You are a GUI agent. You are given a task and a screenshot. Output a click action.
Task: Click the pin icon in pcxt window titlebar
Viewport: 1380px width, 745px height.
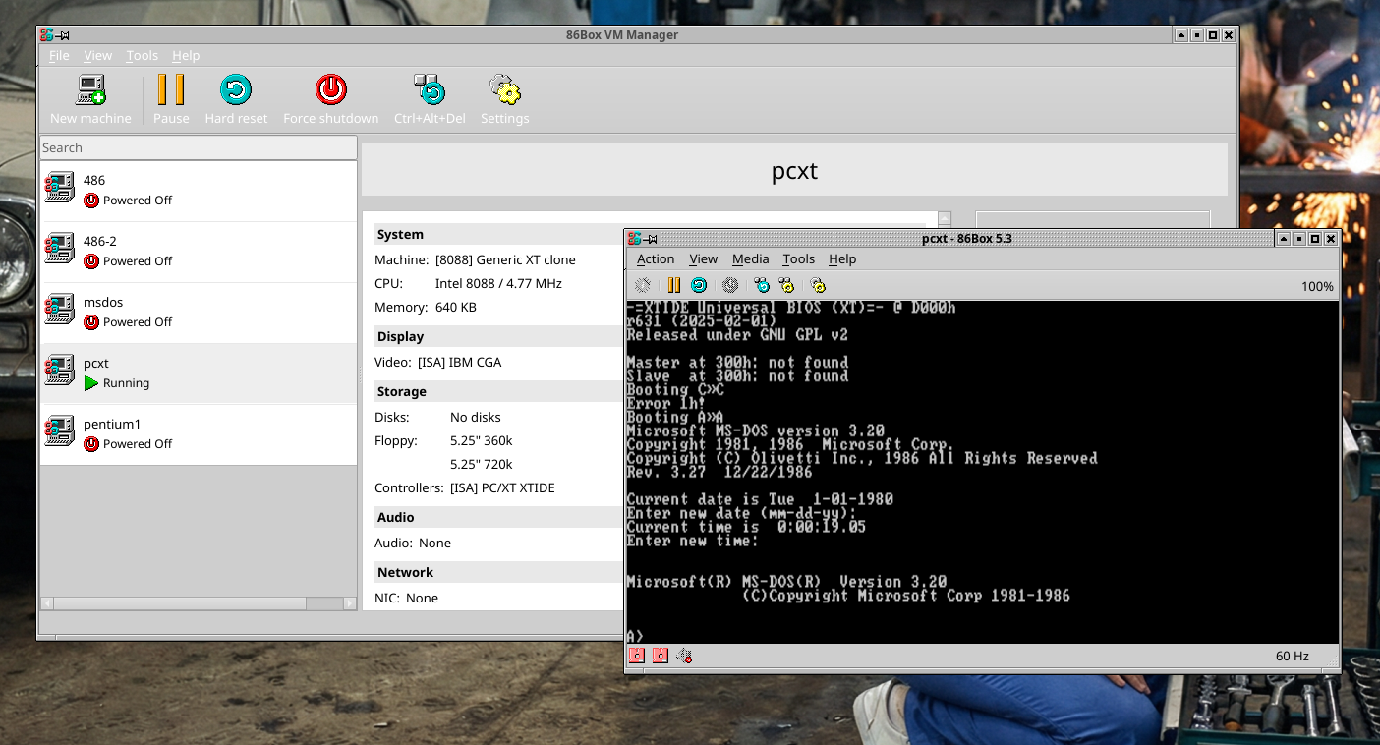[652, 239]
